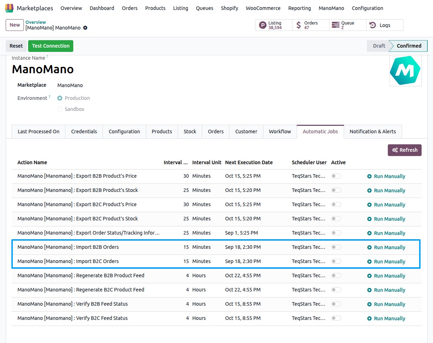Toggle Active for Regenerate B2C Product Feed
The height and width of the screenshot is (343, 433).
(x=336, y=290)
